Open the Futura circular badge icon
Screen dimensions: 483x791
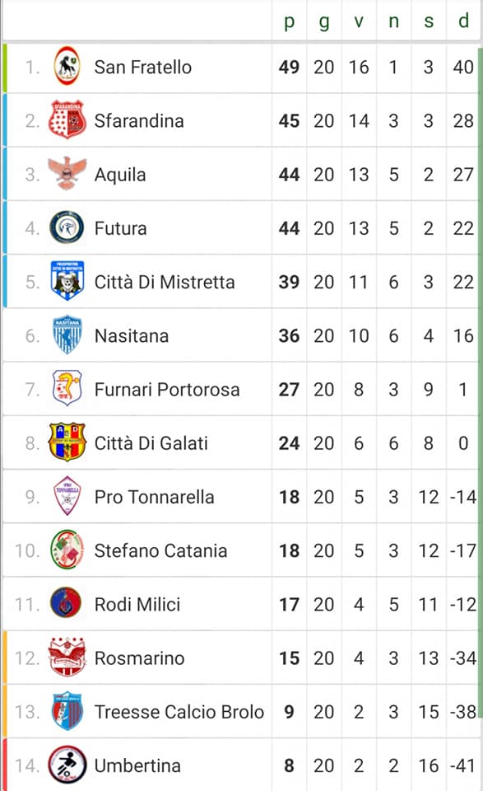point(67,227)
